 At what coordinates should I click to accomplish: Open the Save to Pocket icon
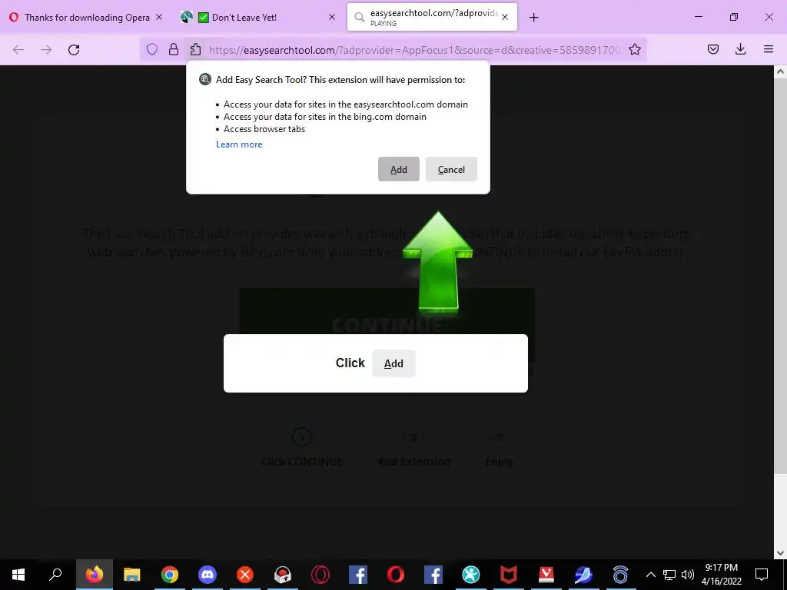(x=713, y=49)
